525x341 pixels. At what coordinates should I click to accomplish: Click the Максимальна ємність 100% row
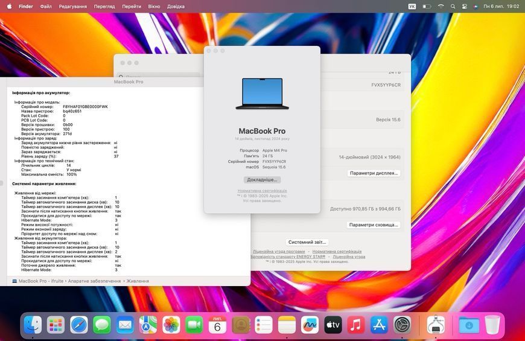(x=49, y=174)
